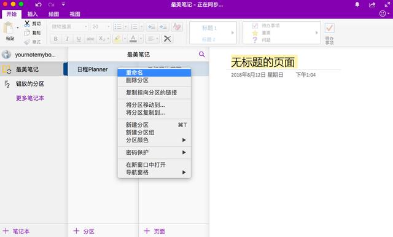Click the redo arrow in title bar

pyautogui.click(x=51, y=4)
